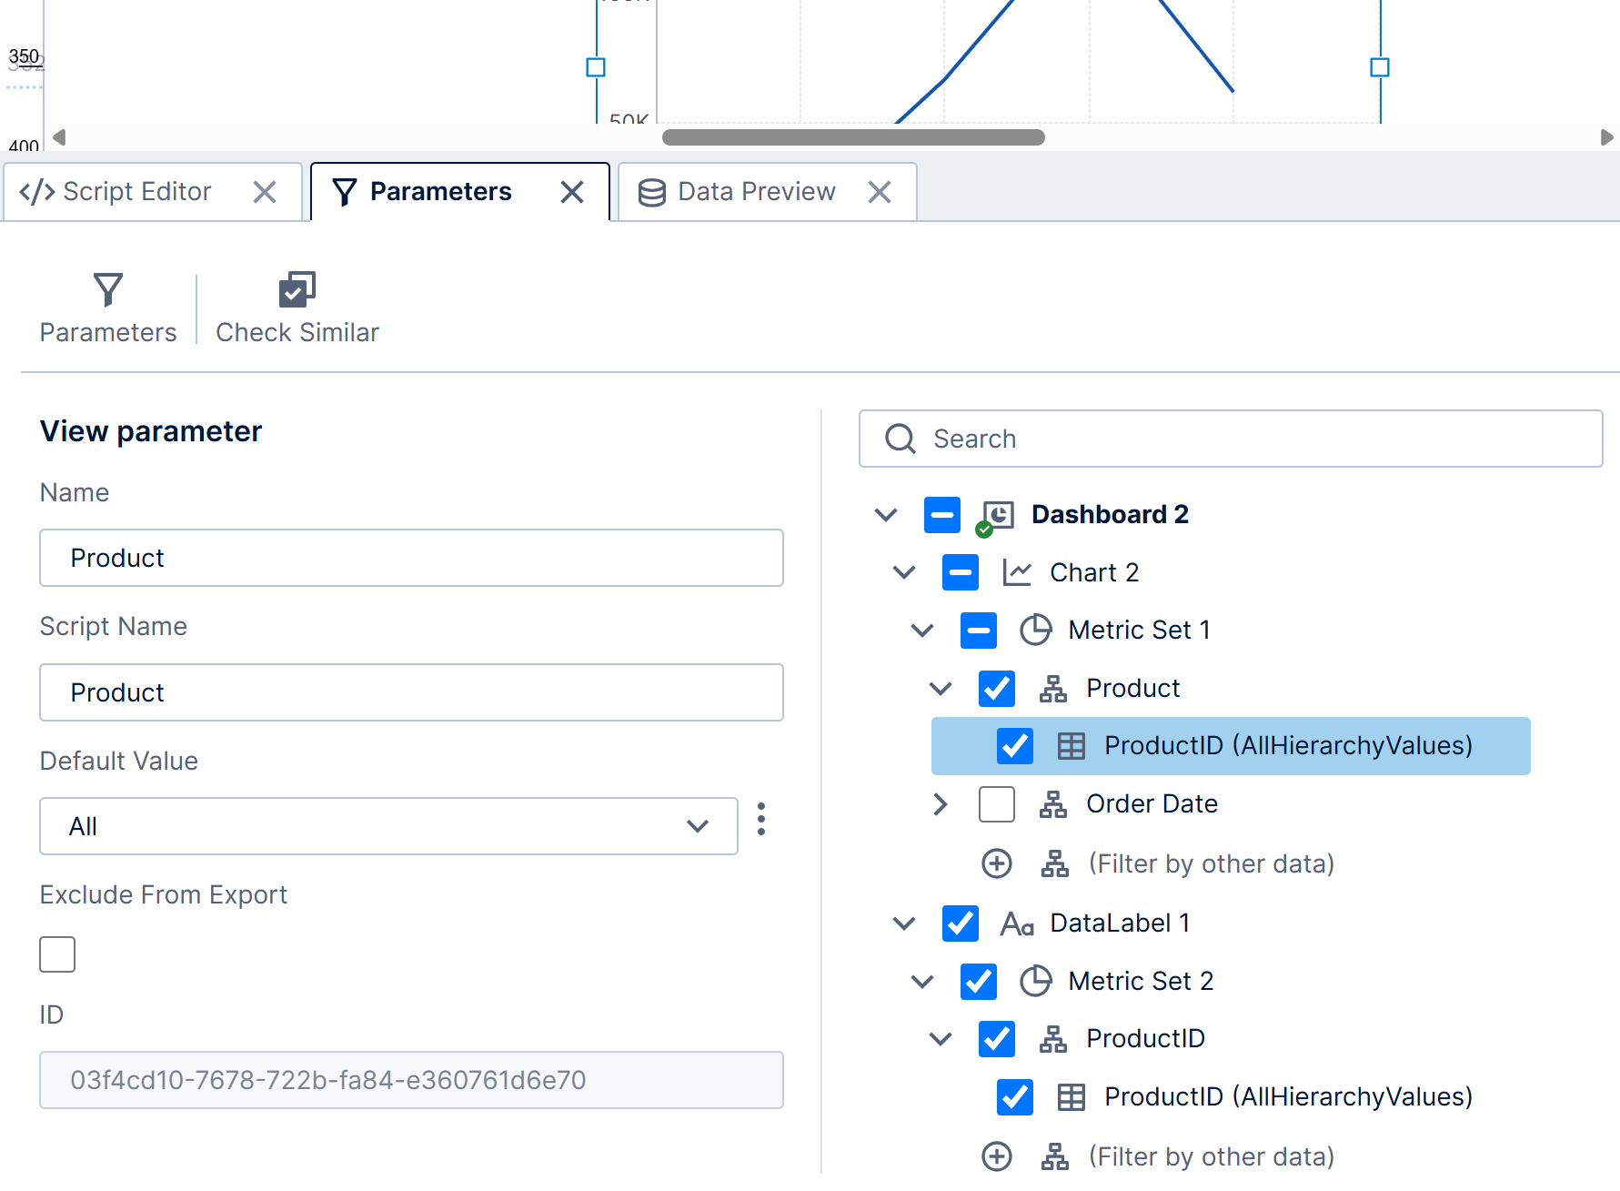Open the Default Value options kebab menu

click(761, 819)
